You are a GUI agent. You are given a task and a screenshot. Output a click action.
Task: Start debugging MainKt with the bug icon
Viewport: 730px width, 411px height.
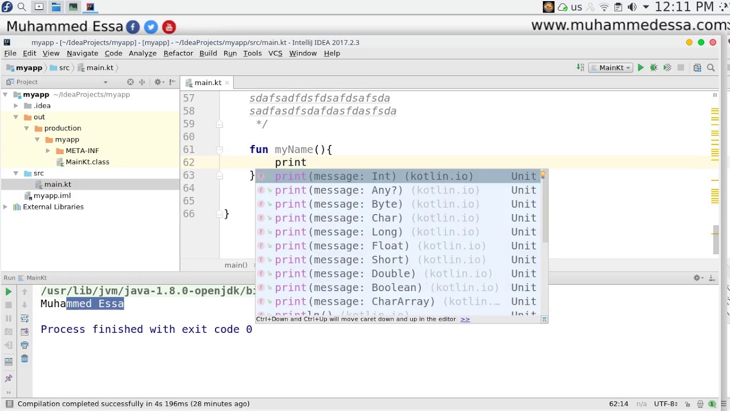click(x=654, y=68)
